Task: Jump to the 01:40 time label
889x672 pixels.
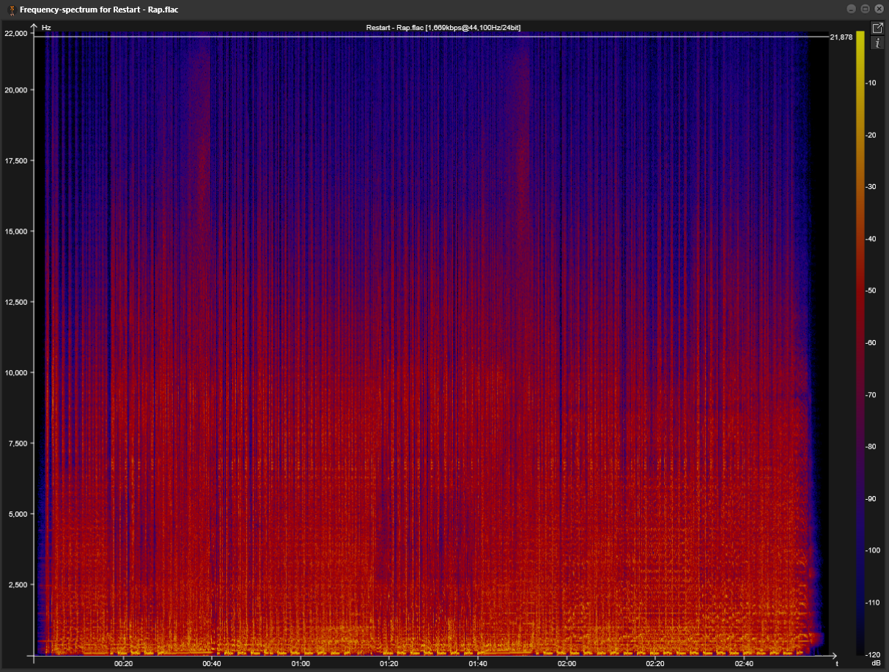Action: [x=478, y=663]
